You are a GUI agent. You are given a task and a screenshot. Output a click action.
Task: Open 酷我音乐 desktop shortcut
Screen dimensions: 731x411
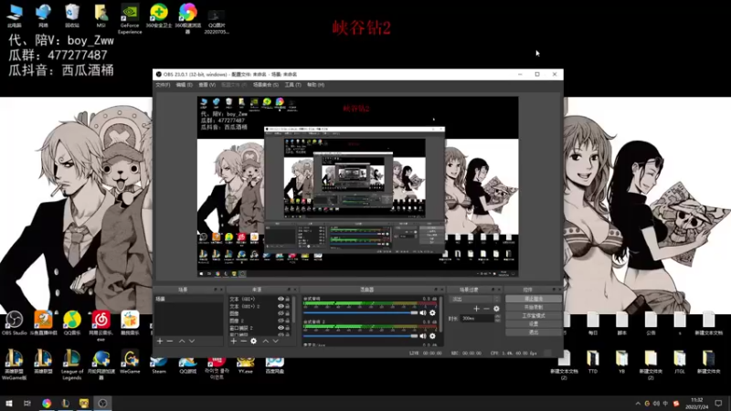click(x=130, y=323)
